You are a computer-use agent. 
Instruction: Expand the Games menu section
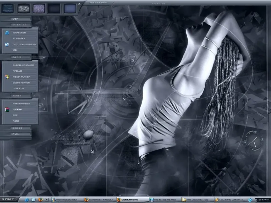pyautogui.click(x=17, y=128)
